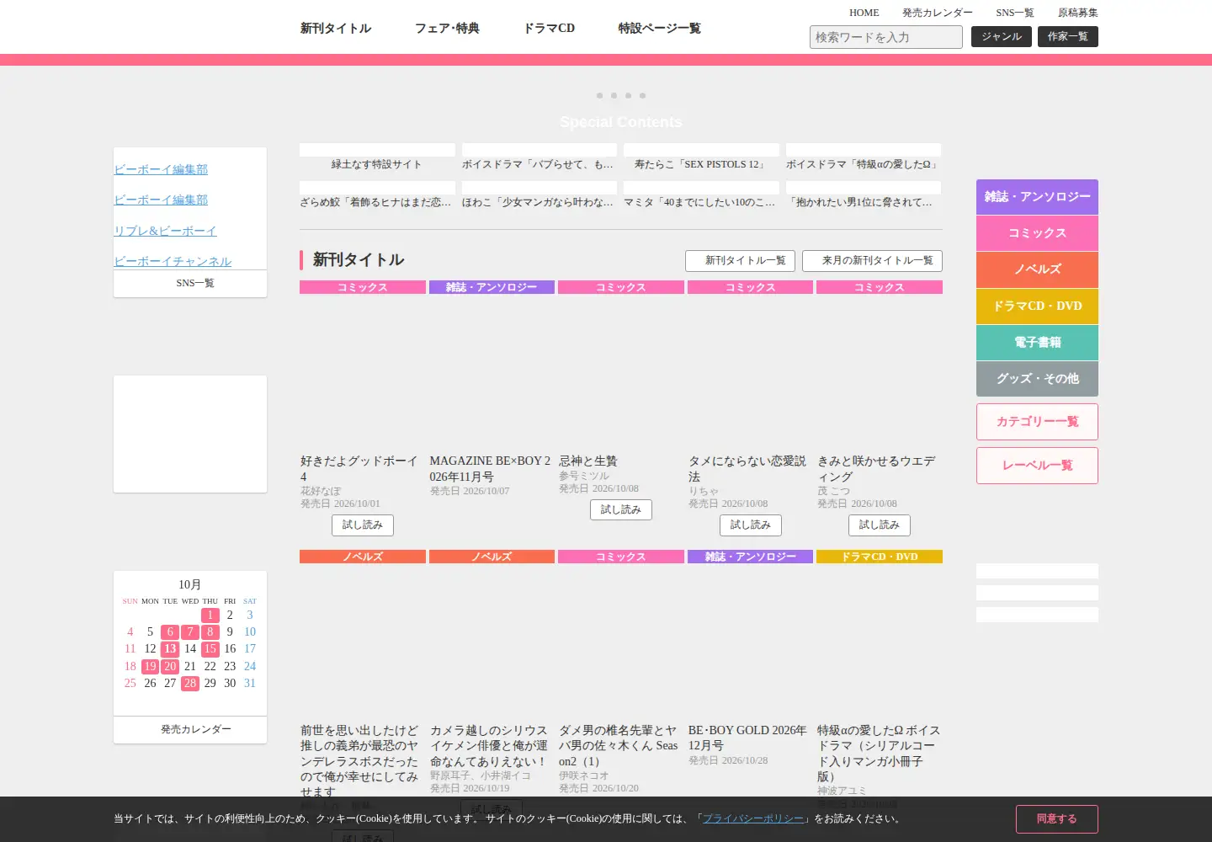Click the SNS一覧 button in the left sidebar
The height and width of the screenshot is (842, 1212).
pyautogui.click(x=190, y=284)
